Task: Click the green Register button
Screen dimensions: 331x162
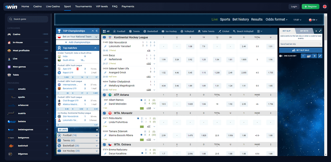Action: (x=310, y=7)
